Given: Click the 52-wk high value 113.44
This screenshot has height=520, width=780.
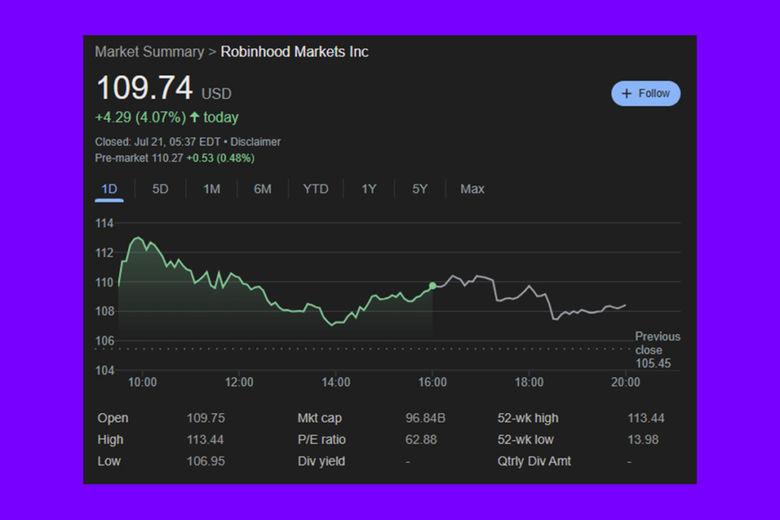Looking at the screenshot, I should point(644,418).
